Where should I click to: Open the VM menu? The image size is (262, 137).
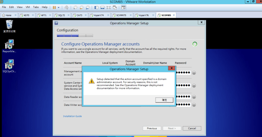(x=28, y=7)
